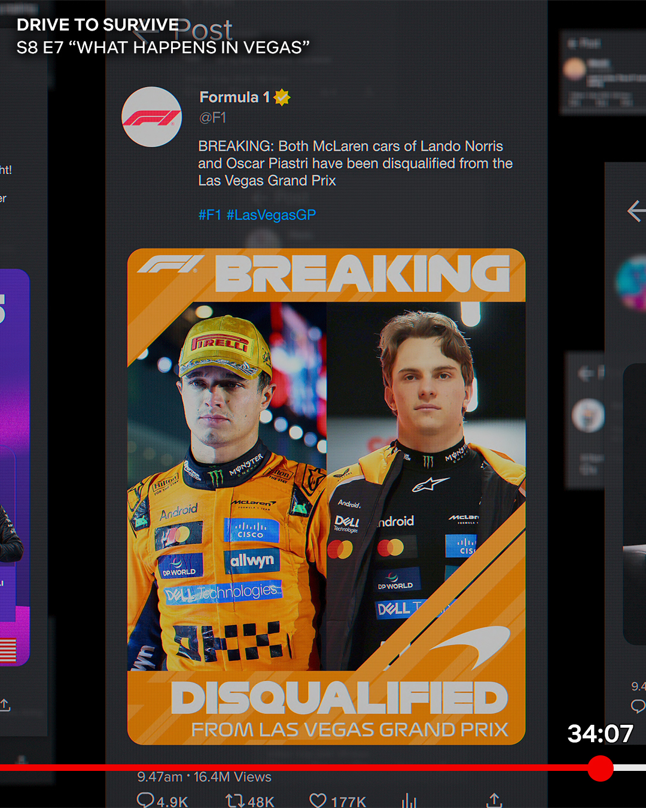Open the BREAKING disqualified image
The width and height of the screenshot is (646, 808).
(x=326, y=496)
